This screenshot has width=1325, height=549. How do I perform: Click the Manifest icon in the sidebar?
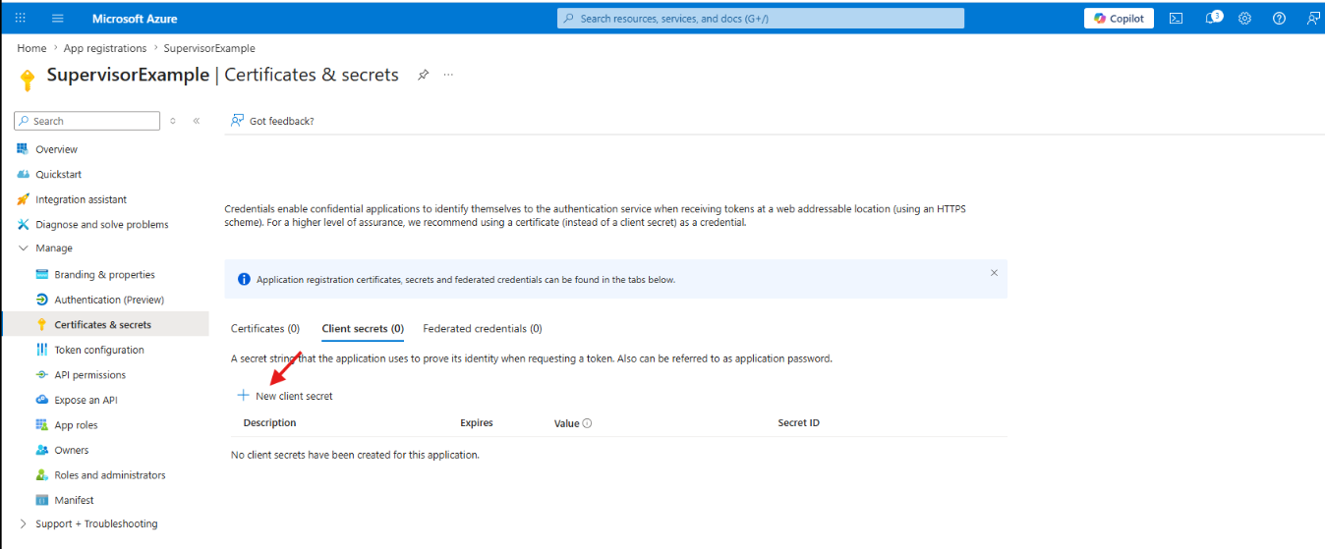[41, 500]
